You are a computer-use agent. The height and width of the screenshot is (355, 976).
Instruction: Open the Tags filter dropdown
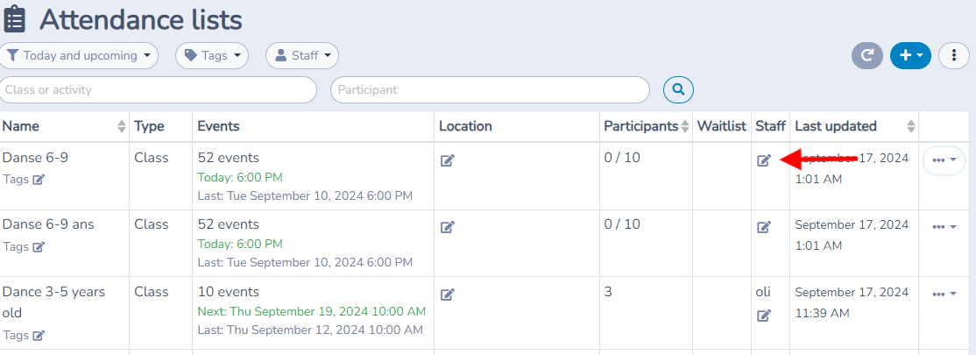click(212, 55)
